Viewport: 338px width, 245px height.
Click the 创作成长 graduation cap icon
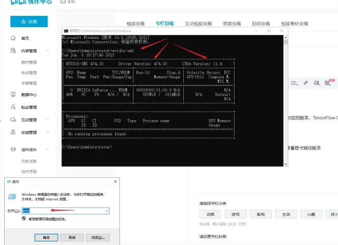[x=13, y=149]
